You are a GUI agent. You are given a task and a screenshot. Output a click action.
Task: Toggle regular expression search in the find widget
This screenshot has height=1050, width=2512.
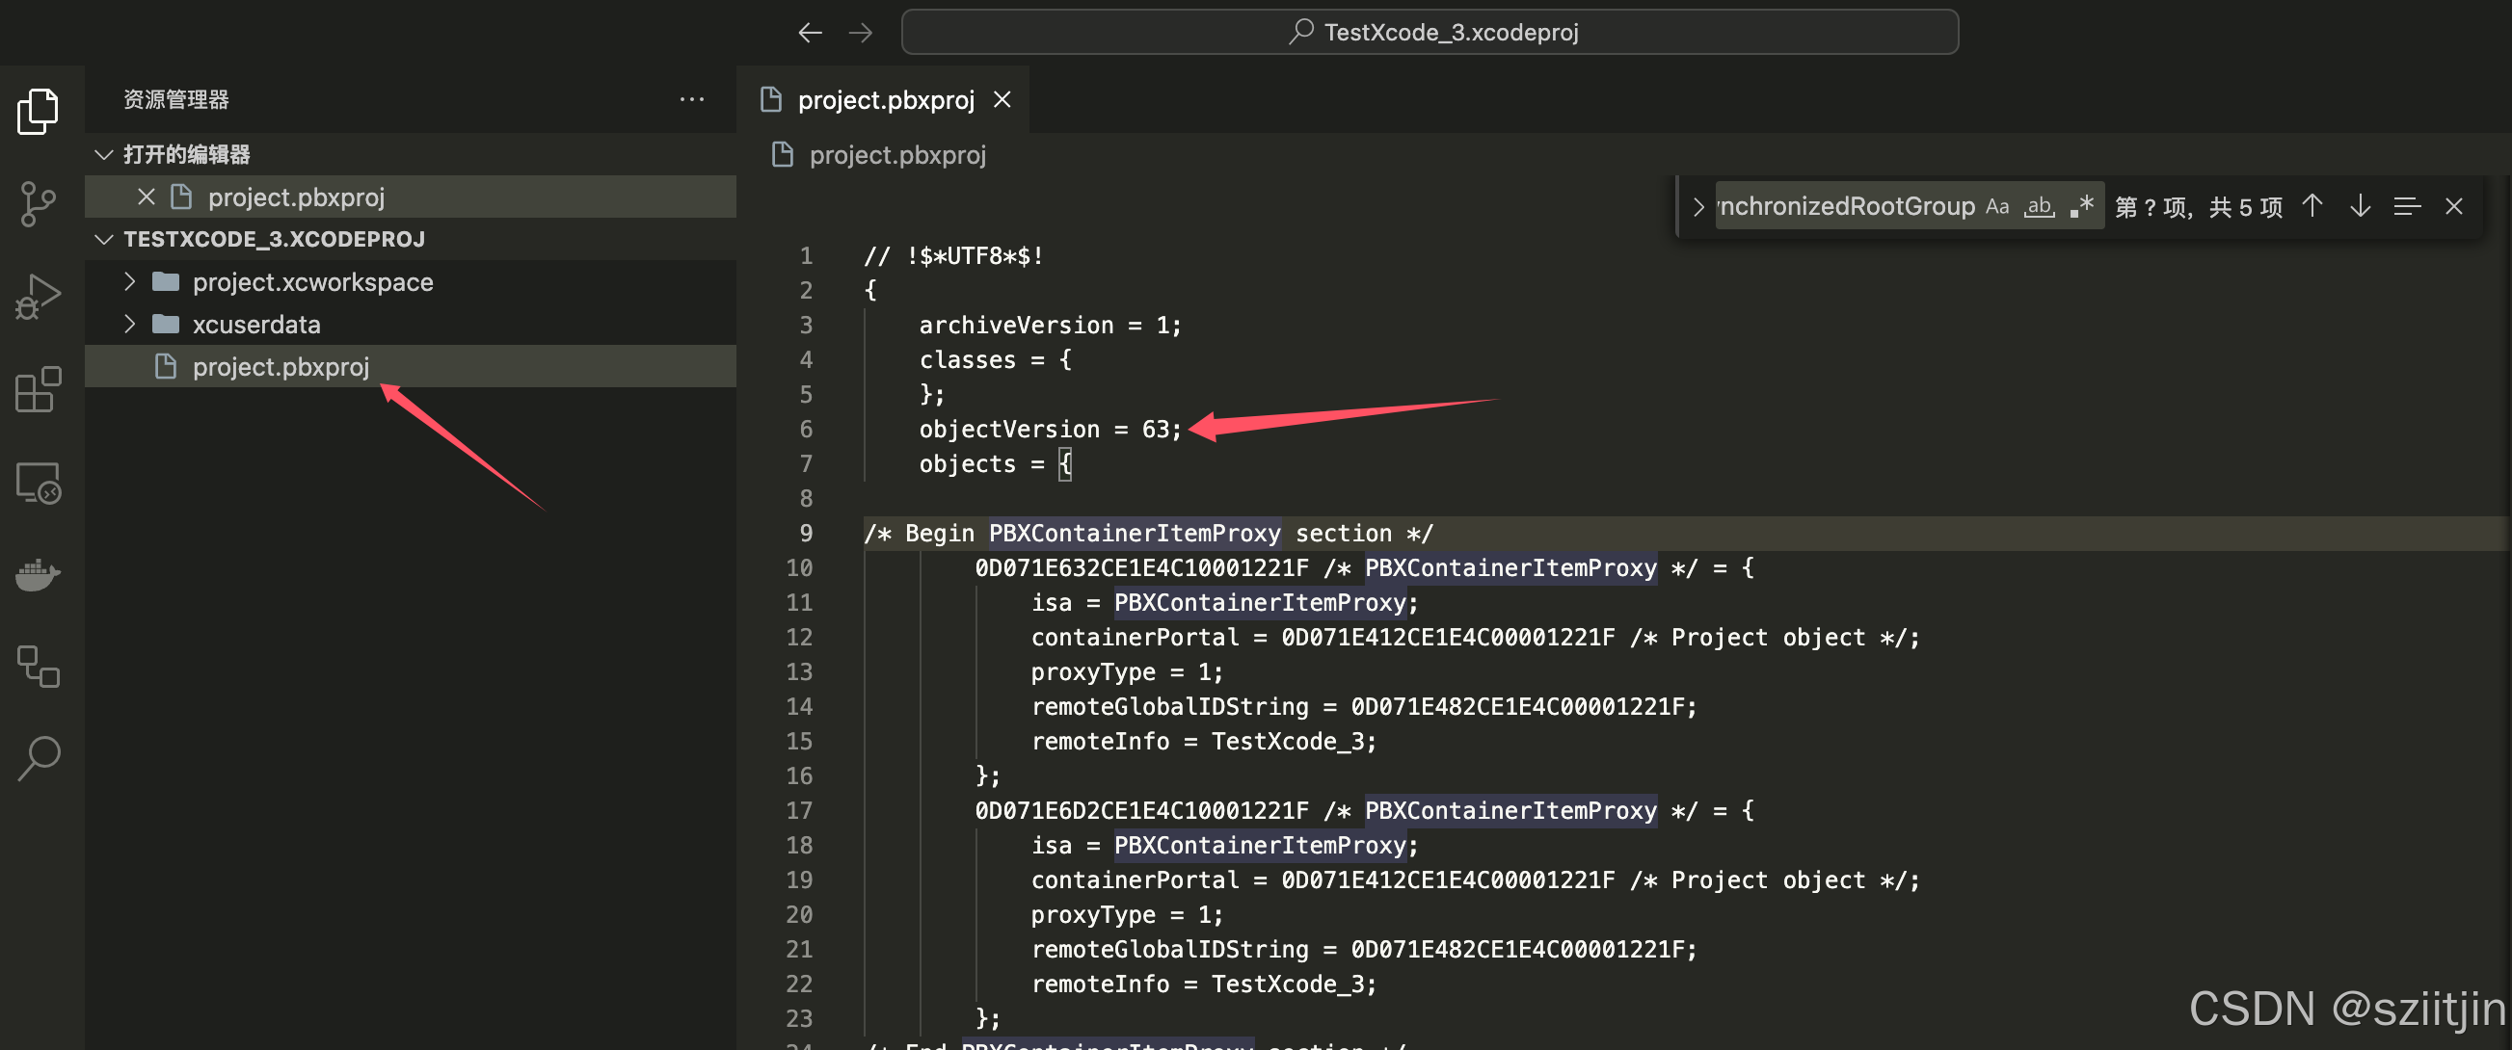point(2081,207)
